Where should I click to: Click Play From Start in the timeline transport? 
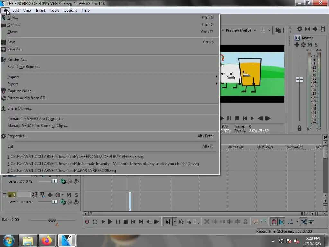tap(102, 222)
